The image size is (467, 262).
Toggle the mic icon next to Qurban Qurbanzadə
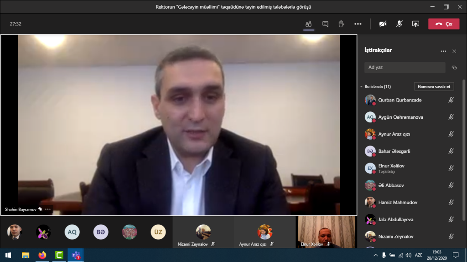tap(451, 100)
